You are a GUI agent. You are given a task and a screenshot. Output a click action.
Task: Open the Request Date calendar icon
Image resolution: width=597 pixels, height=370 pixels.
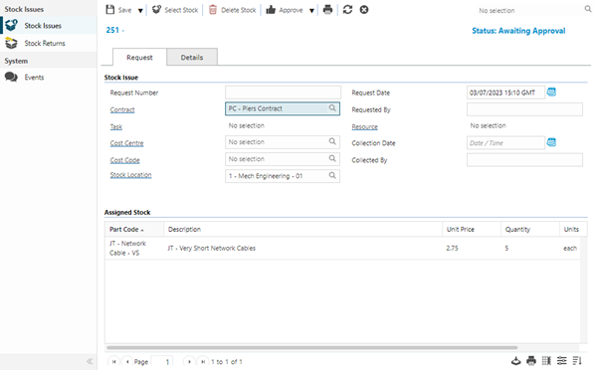click(551, 92)
